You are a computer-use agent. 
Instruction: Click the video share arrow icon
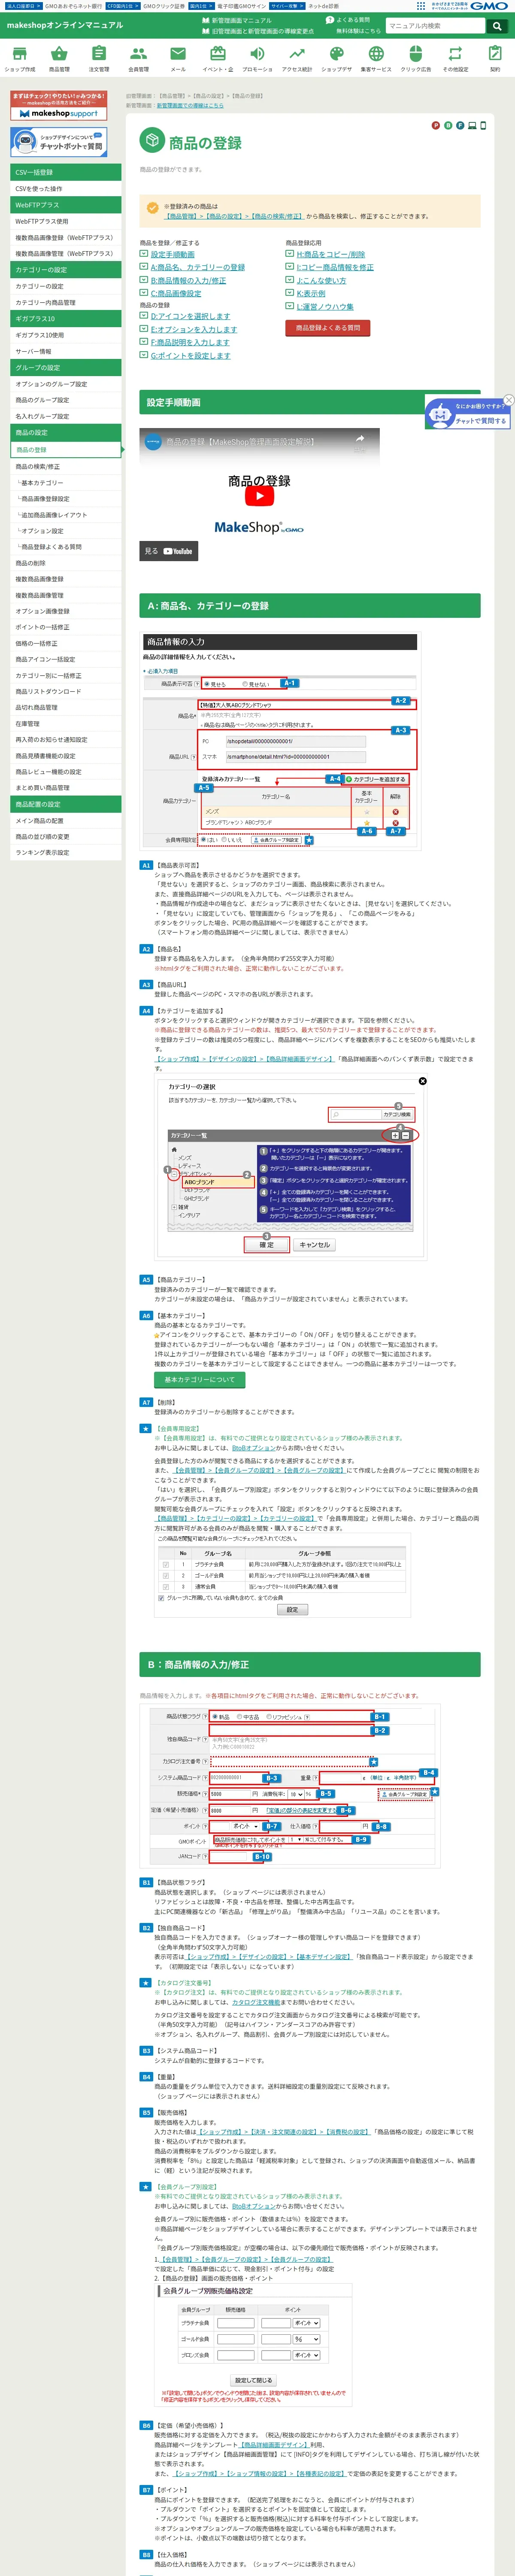pos(360,440)
